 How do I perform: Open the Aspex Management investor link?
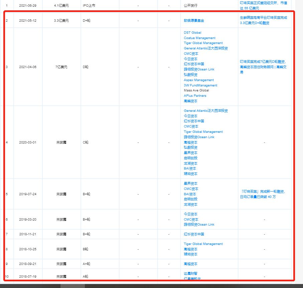point(199,80)
